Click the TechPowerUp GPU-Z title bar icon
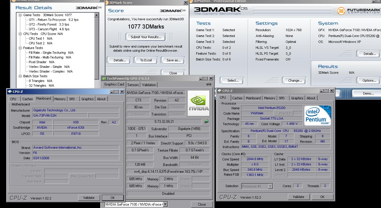Screen dimensions: 381x208 pyautogui.click(x=104, y=78)
